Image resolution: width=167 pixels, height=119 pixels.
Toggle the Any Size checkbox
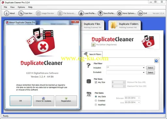(x=96, y=82)
